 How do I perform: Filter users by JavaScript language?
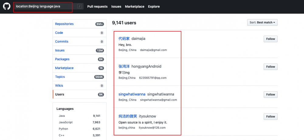tap(79, 122)
